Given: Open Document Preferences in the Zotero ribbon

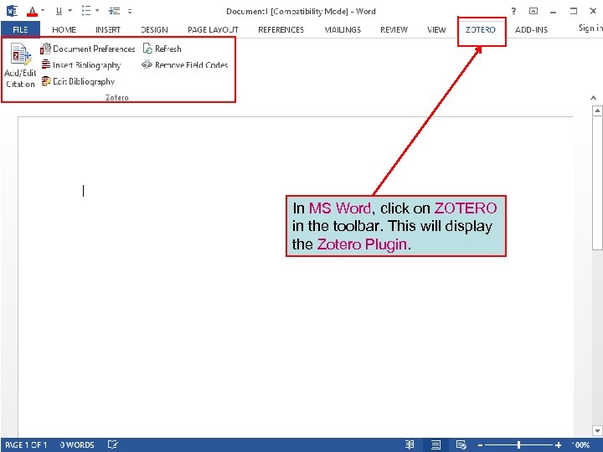Looking at the screenshot, I should (88, 49).
